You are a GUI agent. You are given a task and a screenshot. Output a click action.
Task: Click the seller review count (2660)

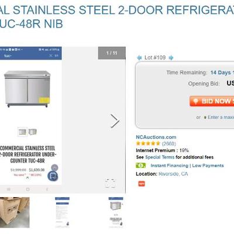pyautogui.click(x=169, y=144)
